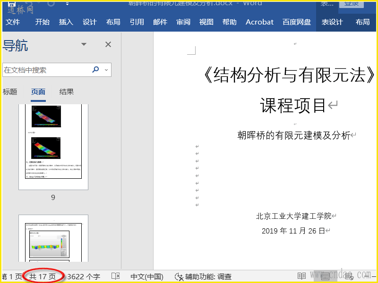
Task: Select the 百度网盘 ribbon tab
Action: click(297, 22)
